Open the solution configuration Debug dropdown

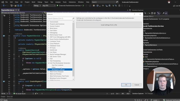coord(37,6)
